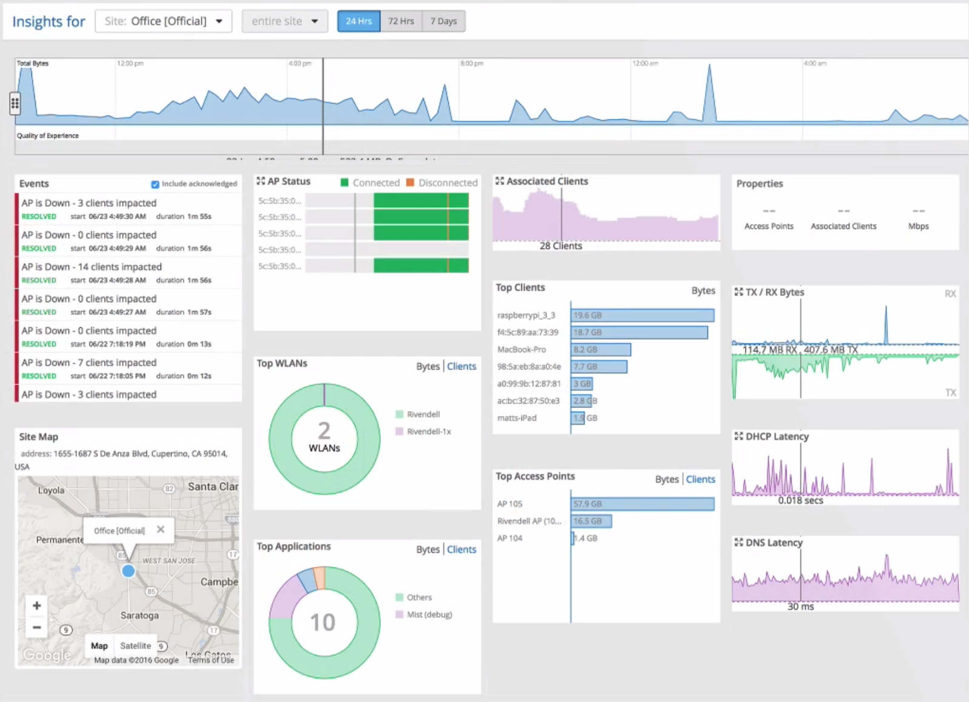The height and width of the screenshot is (702, 969).
Task: Switch the site map to Satellite view
Action: click(x=136, y=646)
